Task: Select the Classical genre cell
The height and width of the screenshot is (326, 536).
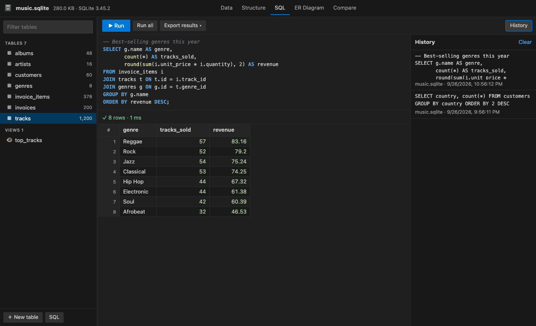Action: pos(138,171)
